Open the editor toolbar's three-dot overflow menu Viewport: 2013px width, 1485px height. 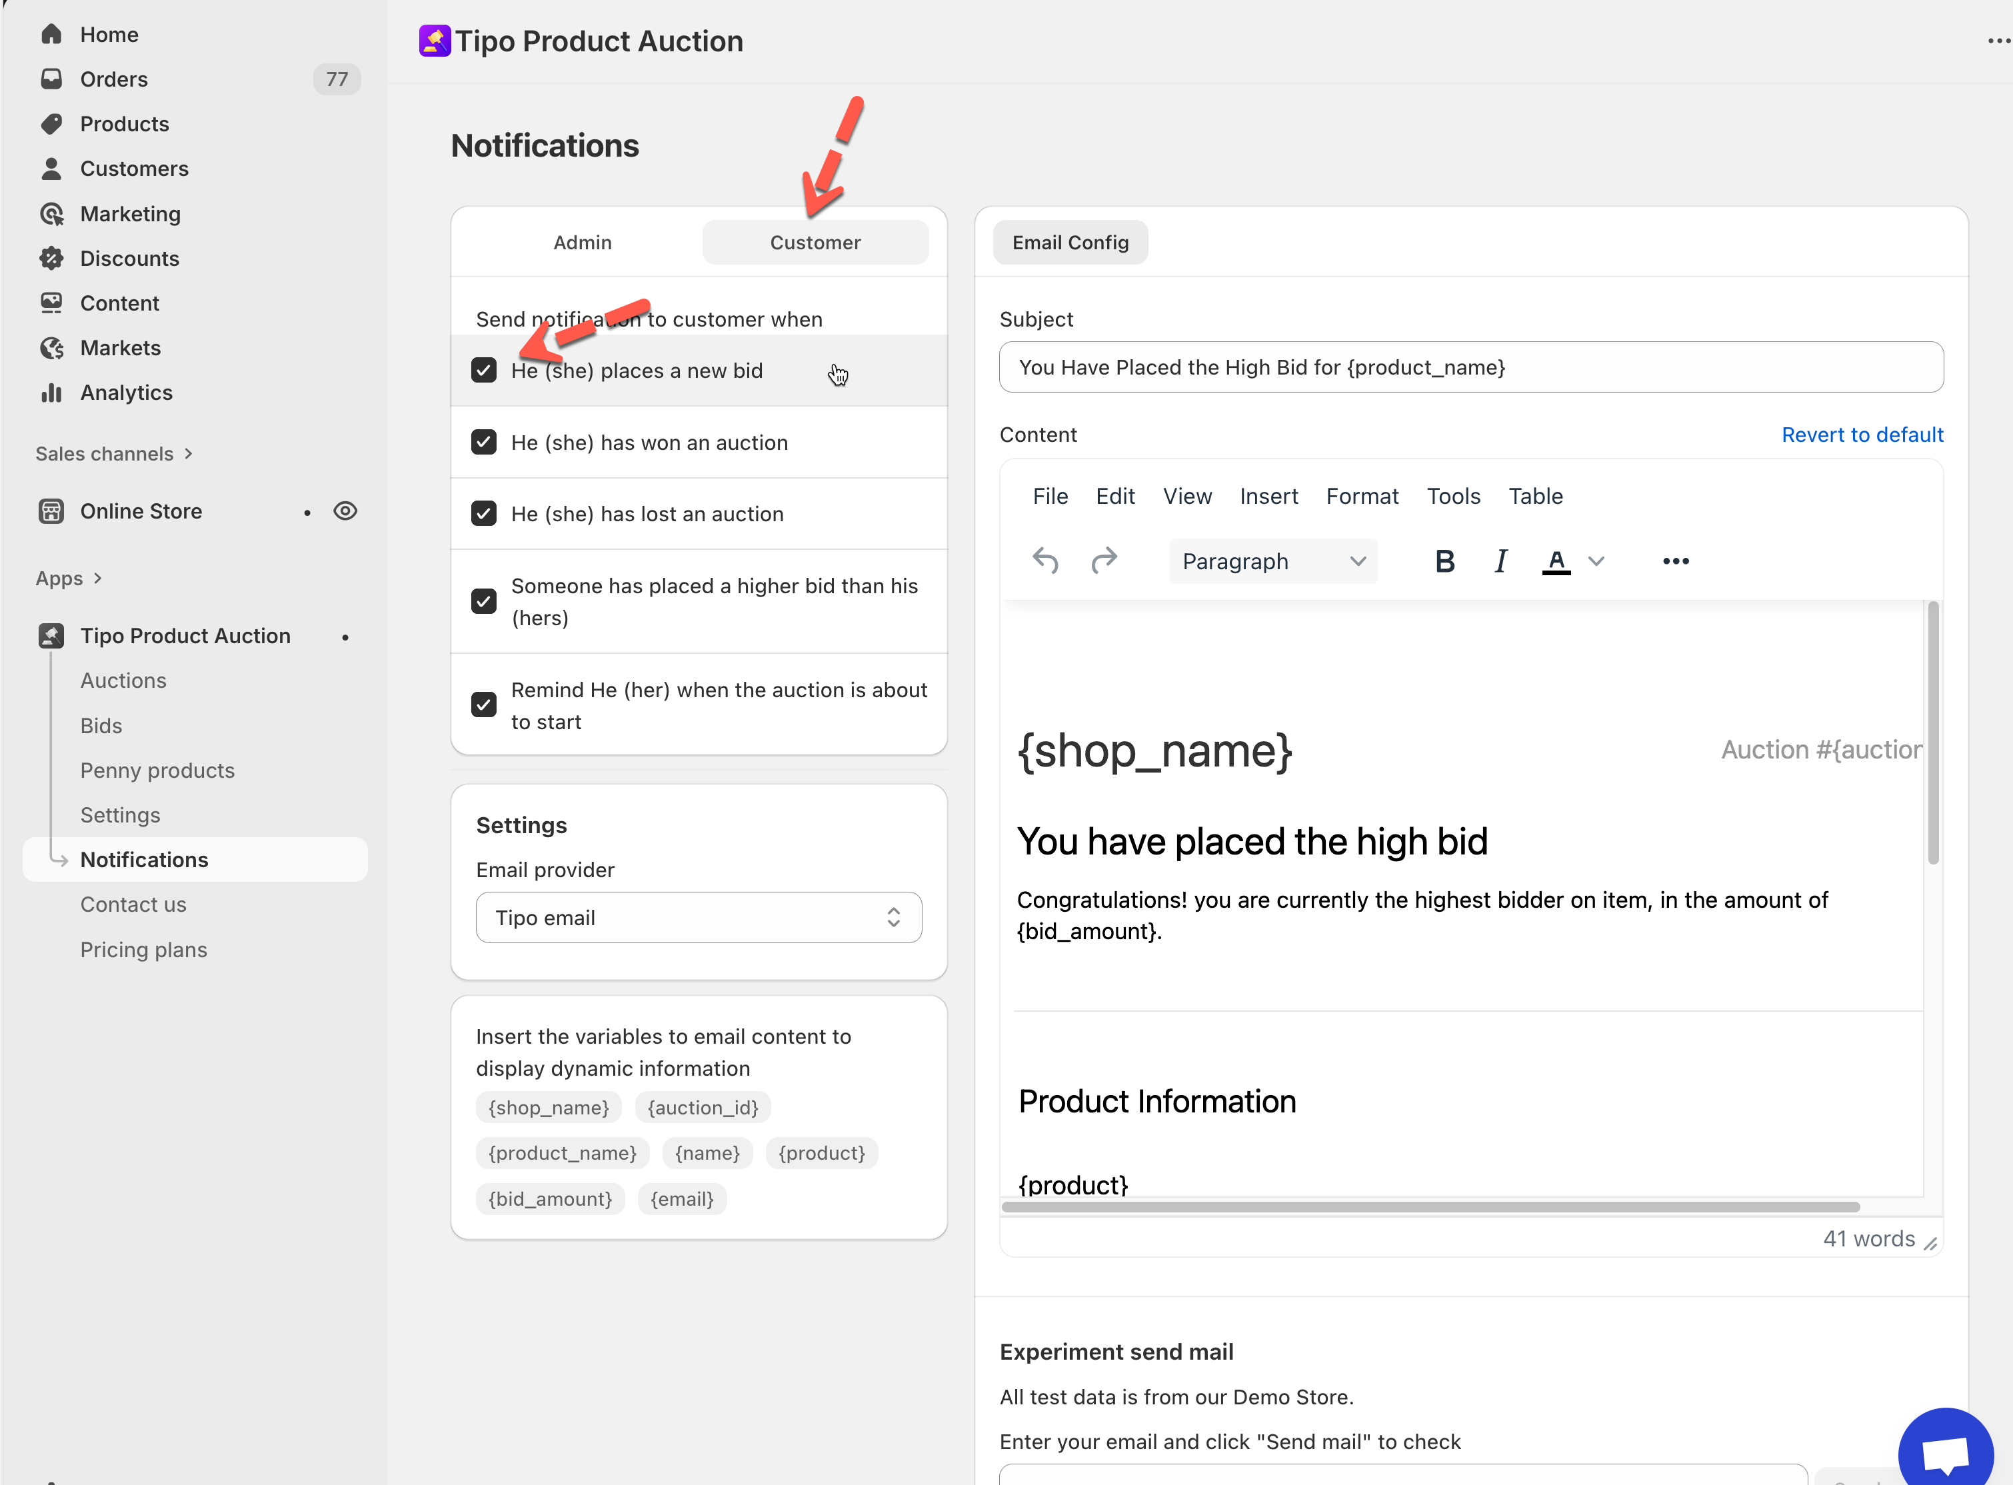pos(1675,561)
